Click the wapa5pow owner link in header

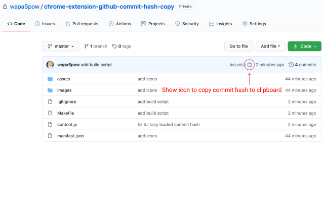click(25, 7)
